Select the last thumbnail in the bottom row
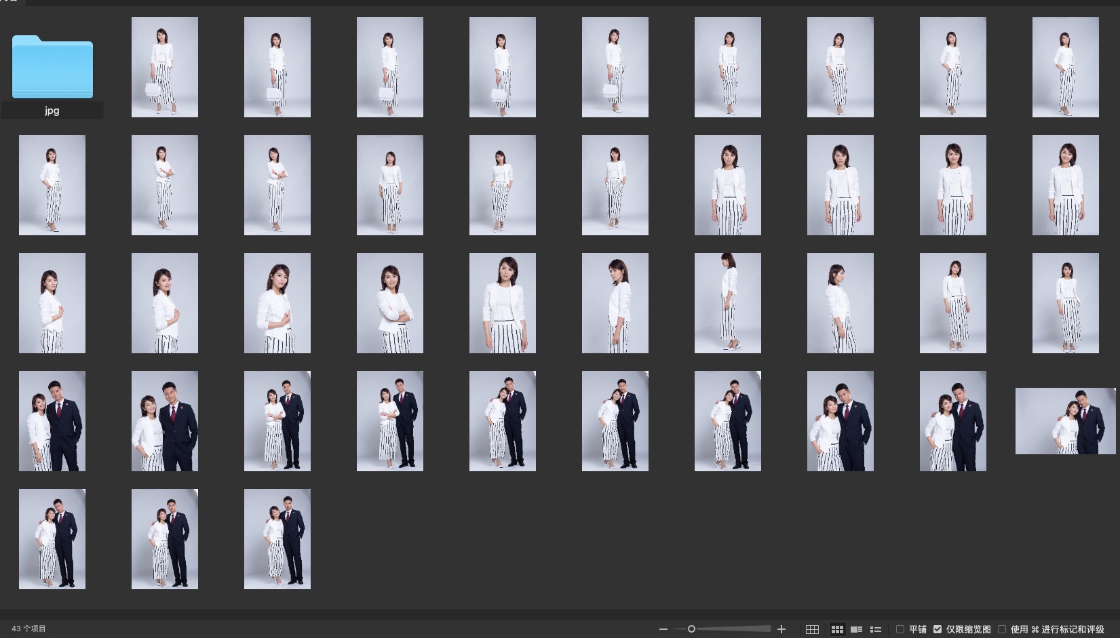Viewport: 1120px width, 638px height. point(277,539)
